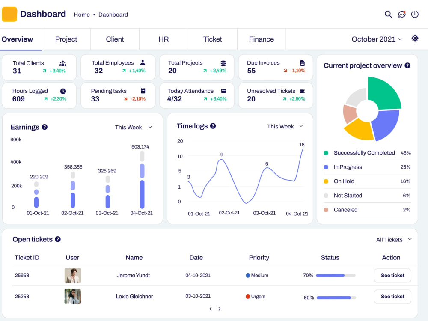Click ticket ID 25258

click(x=22, y=297)
